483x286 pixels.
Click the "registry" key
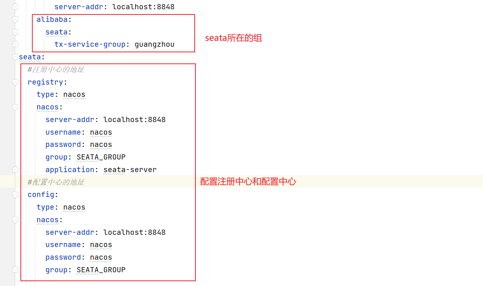point(45,82)
